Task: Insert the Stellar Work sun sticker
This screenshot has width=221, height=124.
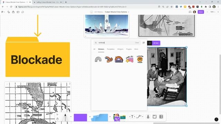Action: click(x=140, y=59)
